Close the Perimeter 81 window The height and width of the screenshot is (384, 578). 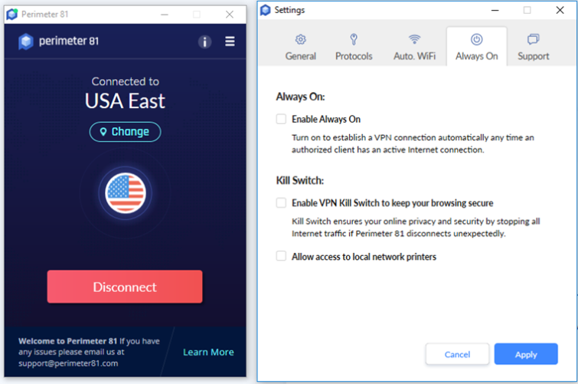click(229, 15)
